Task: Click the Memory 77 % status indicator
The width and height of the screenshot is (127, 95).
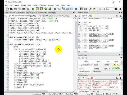Action: pos(112,94)
